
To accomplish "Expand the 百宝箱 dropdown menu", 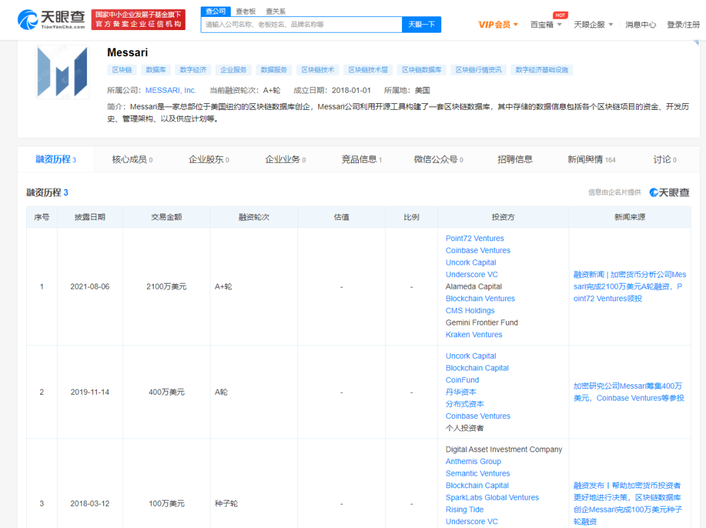I will [x=546, y=24].
